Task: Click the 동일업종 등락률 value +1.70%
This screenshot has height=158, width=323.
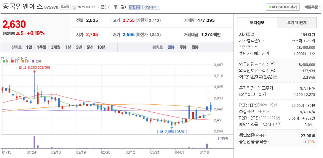Action: click(x=308, y=142)
